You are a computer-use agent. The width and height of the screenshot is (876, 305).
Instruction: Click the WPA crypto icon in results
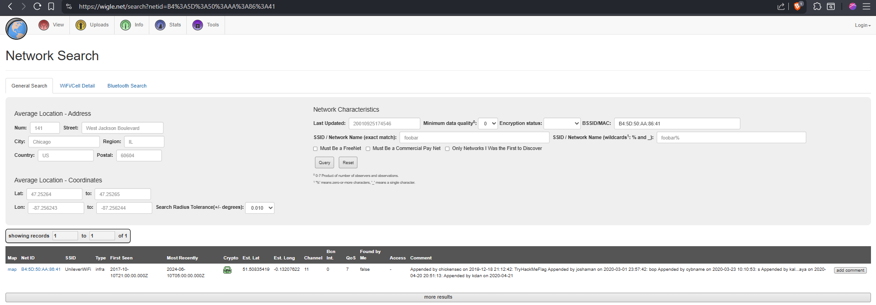point(227,270)
